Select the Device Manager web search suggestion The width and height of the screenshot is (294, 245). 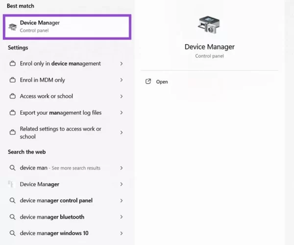click(40, 184)
